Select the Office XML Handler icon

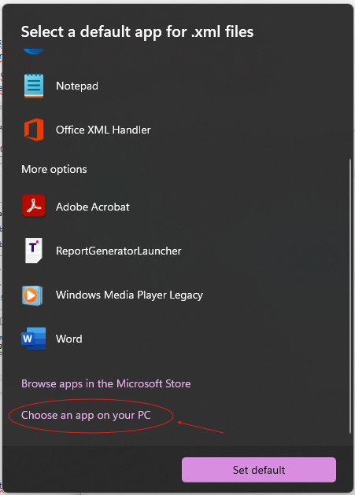click(34, 130)
